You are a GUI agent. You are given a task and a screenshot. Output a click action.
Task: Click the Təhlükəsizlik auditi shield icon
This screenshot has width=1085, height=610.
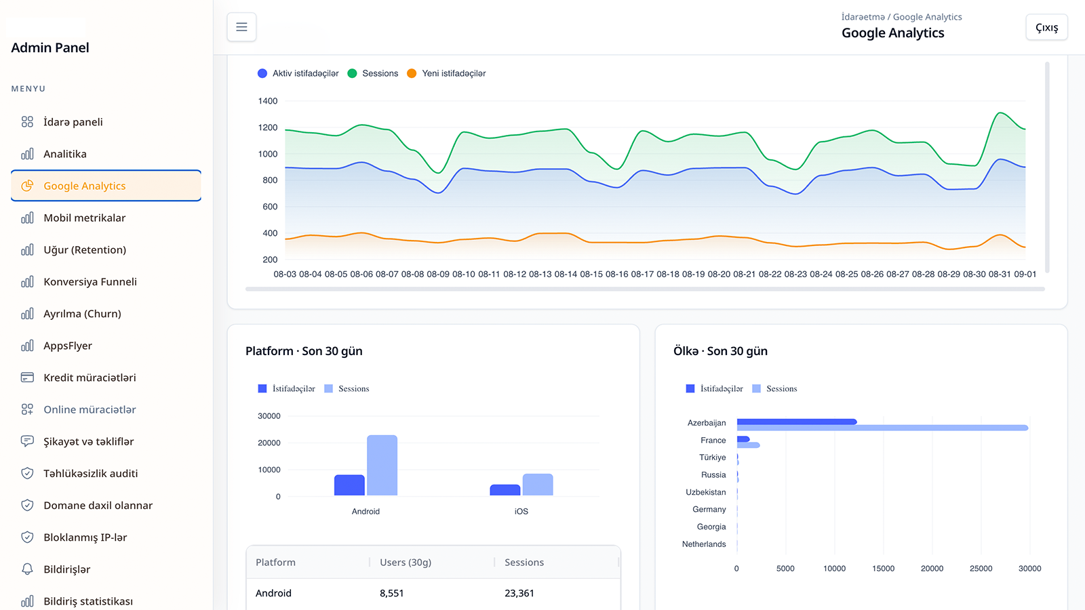pyautogui.click(x=27, y=473)
